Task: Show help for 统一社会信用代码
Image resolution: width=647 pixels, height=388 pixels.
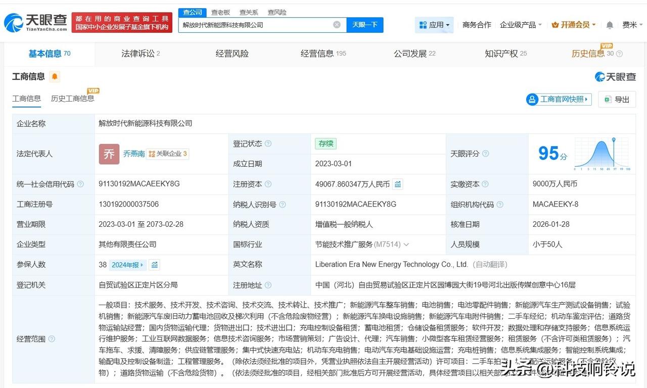Action: click(80, 184)
